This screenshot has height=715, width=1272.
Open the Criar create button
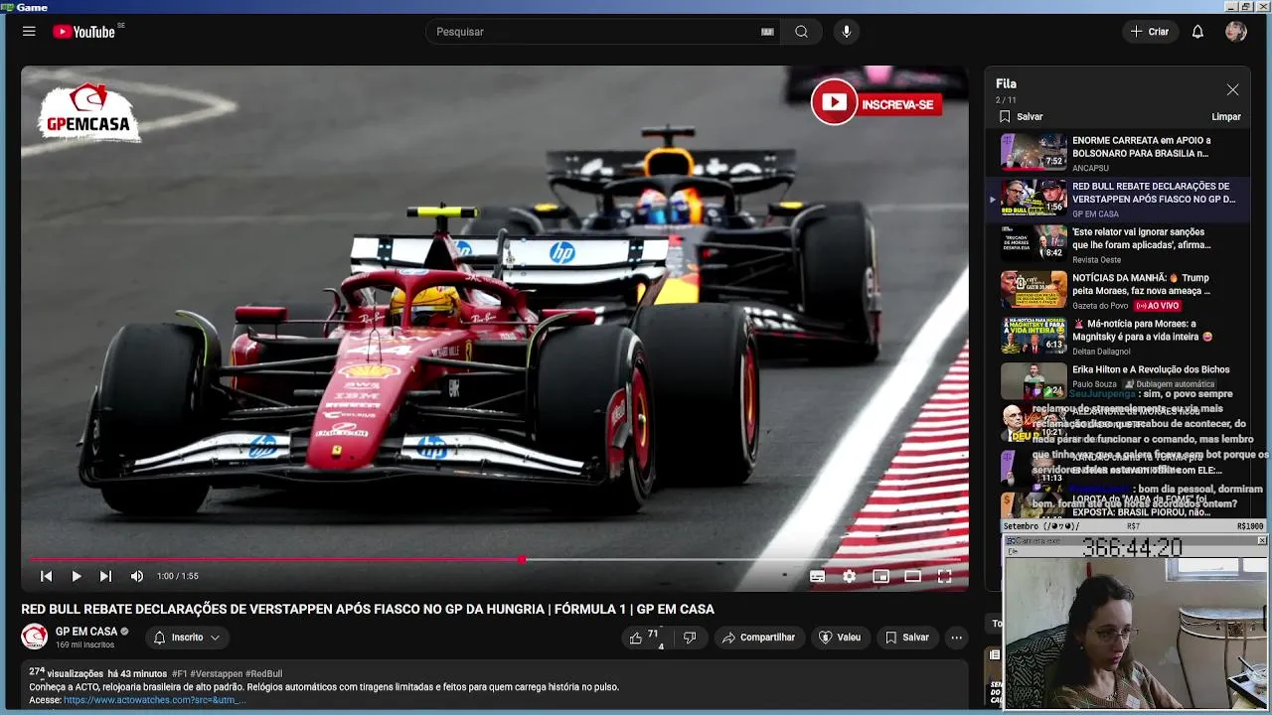tap(1150, 32)
